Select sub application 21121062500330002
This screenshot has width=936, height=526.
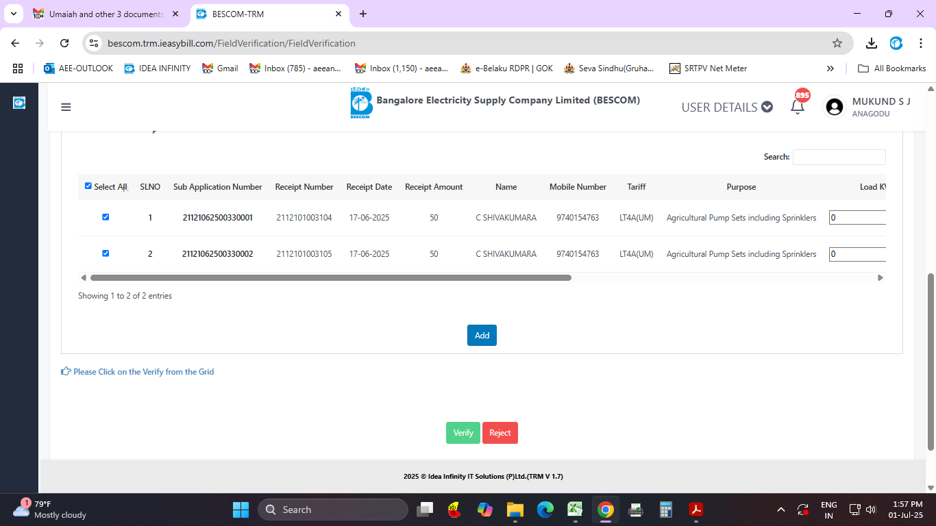point(217,254)
